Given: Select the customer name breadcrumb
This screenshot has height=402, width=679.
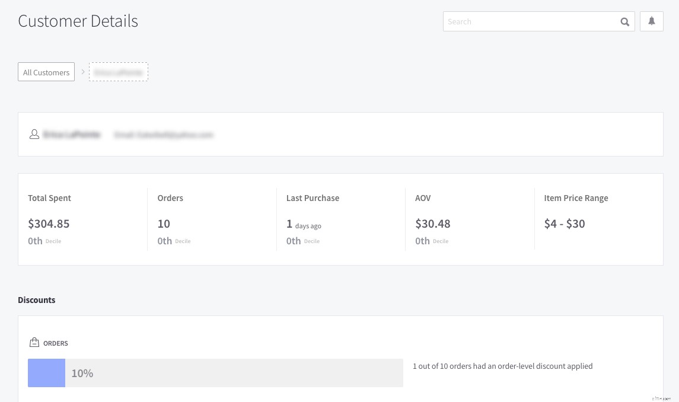Looking at the screenshot, I should pos(118,72).
